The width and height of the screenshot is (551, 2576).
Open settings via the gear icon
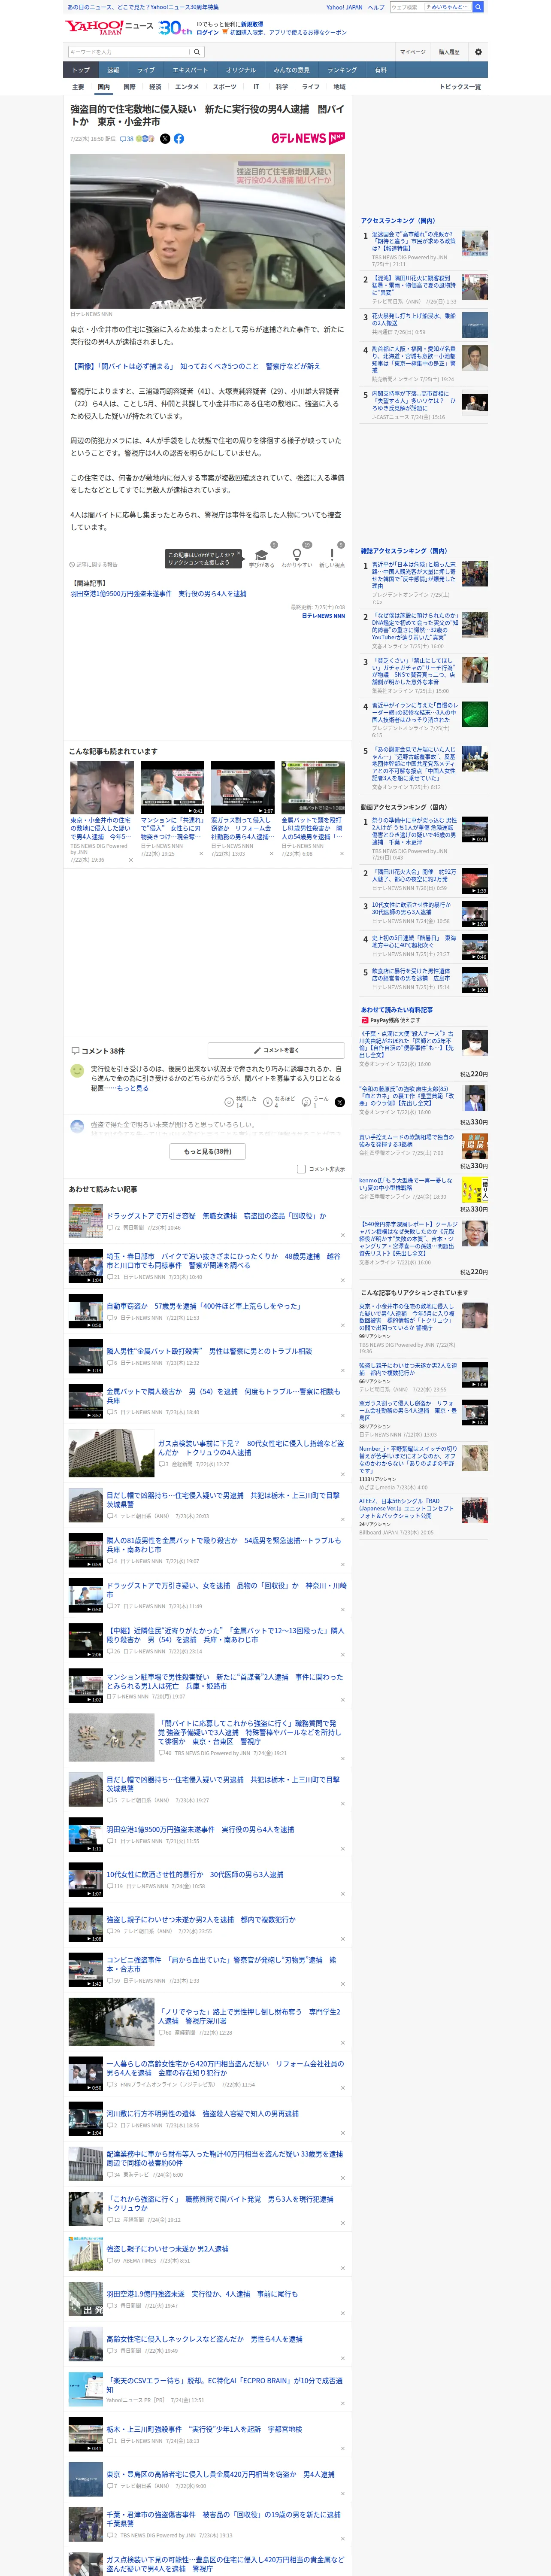click(478, 52)
